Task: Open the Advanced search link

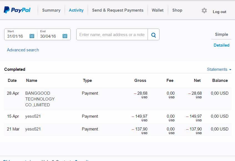Action: (23, 50)
